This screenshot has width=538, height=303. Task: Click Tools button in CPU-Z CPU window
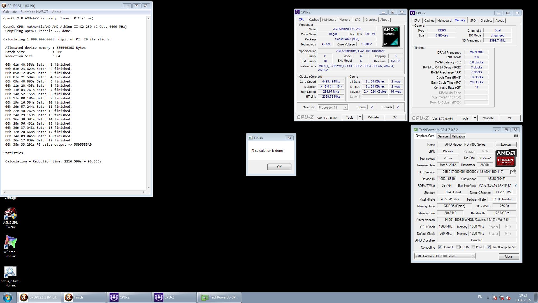pyautogui.click(x=349, y=117)
